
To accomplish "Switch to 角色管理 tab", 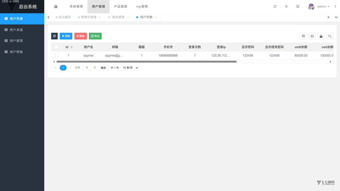I will click(x=118, y=17).
